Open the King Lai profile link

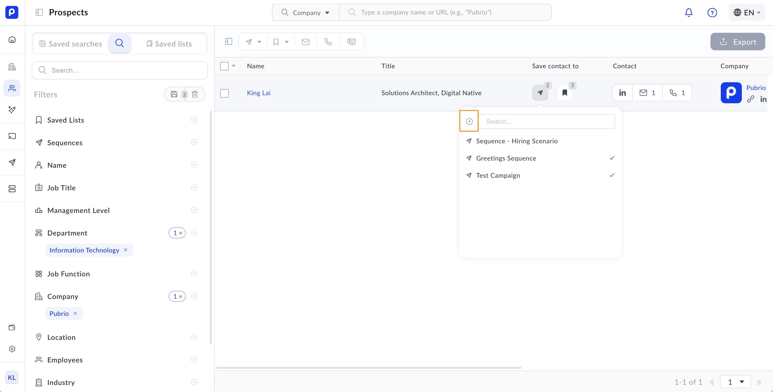pos(258,93)
